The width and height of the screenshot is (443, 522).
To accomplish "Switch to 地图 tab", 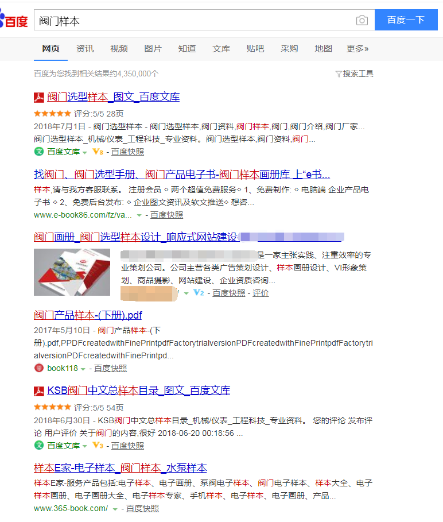I will [x=323, y=49].
